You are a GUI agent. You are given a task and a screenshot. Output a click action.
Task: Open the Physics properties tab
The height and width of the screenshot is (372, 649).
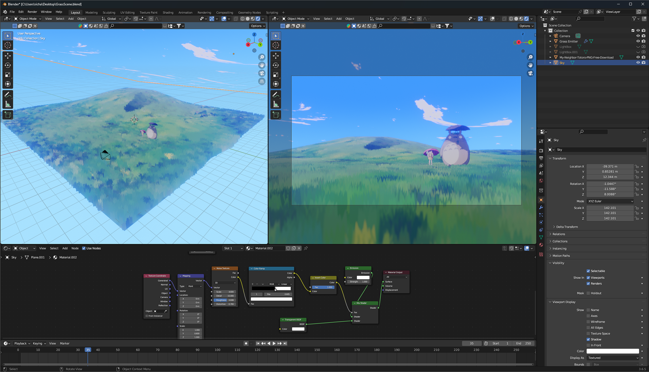click(541, 222)
